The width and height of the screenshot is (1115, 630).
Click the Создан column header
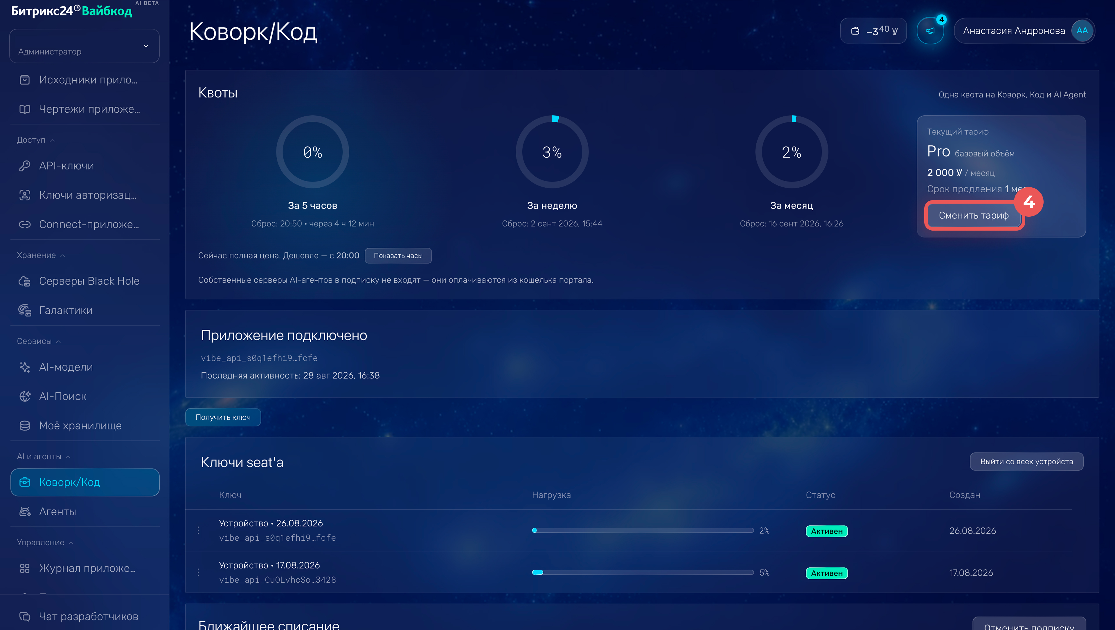point(965,495)
